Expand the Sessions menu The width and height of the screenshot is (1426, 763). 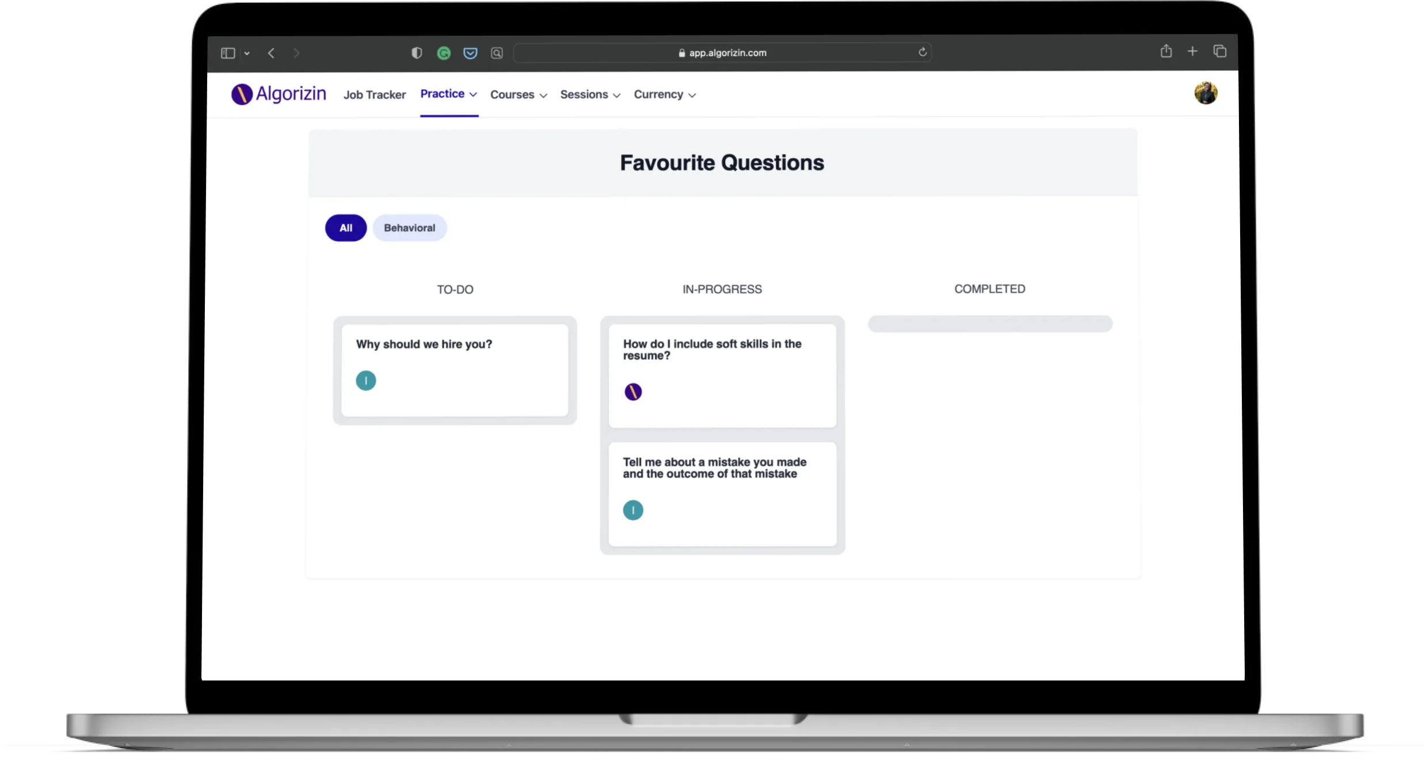pos(590,94)
